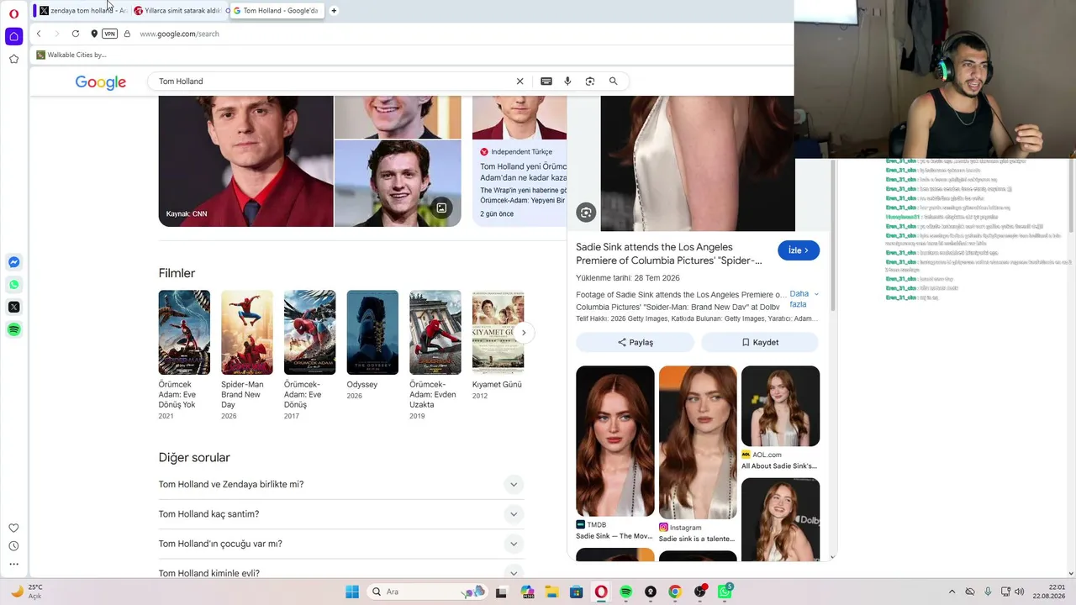The image size is (1076, 605).
Task: Expand 'Tom Holland ve Zendaya birlikte mi?' question
Action: pos(341,485)
